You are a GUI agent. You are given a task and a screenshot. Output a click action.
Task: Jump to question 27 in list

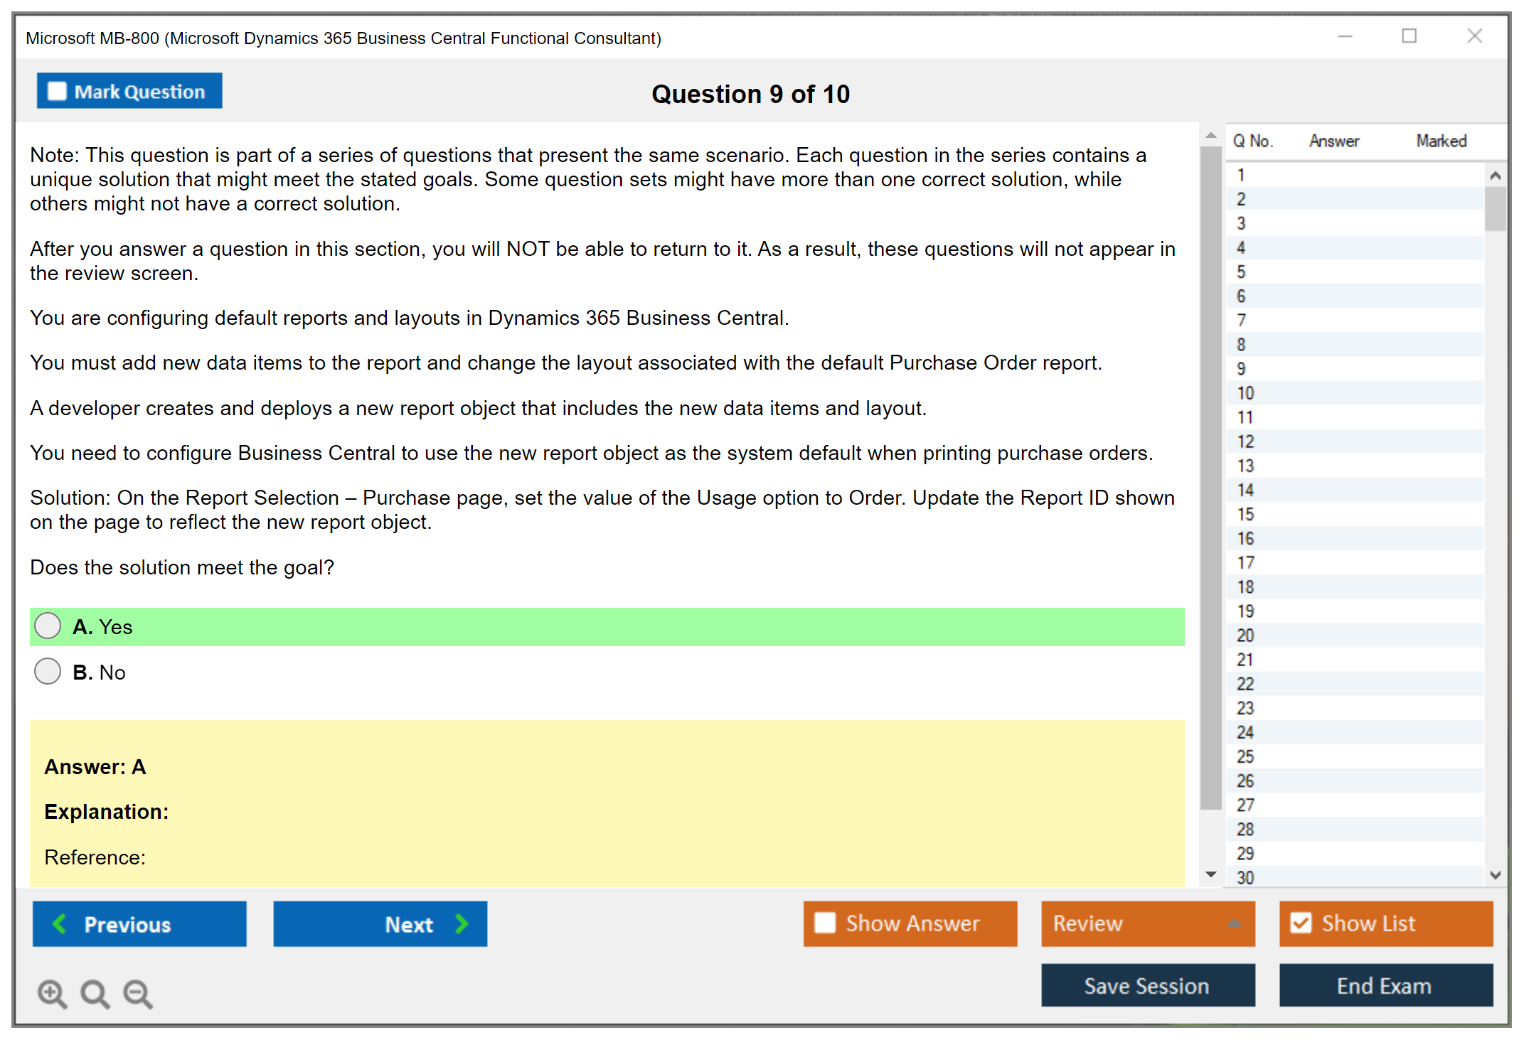point(1245,805)
